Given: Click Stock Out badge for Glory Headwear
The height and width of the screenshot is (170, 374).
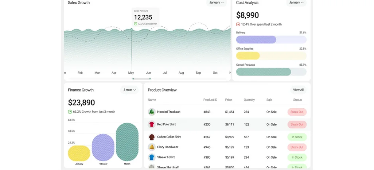Looking at the screenshot, I should tap(297, 147).
